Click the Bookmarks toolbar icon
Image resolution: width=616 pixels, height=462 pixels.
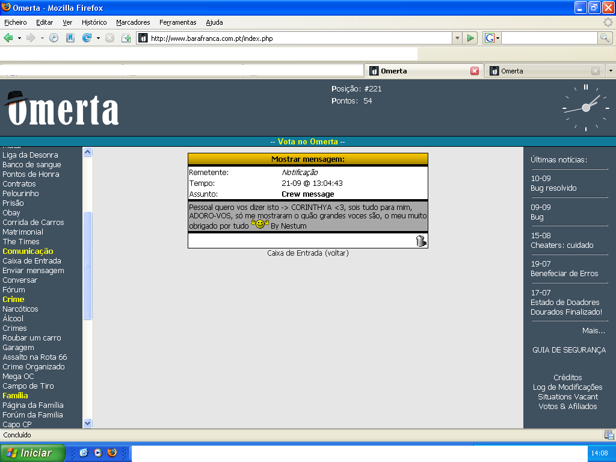coord(70,38)
